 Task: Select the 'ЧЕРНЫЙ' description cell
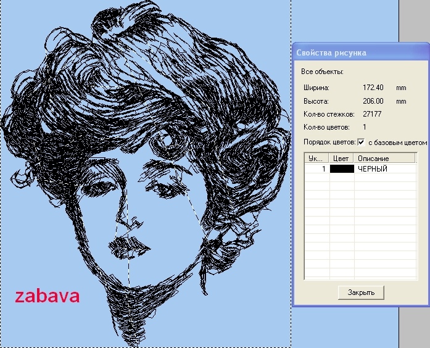[x=385, y=169]
